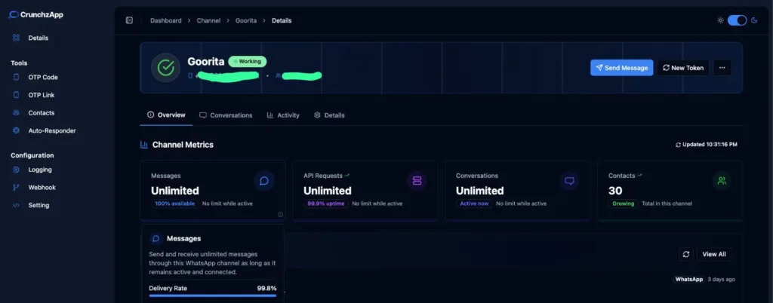The width and height of the screenshot is (773, 303).
Task: Collapse the sidebar panel toggle icon
Action: point(129,20)
